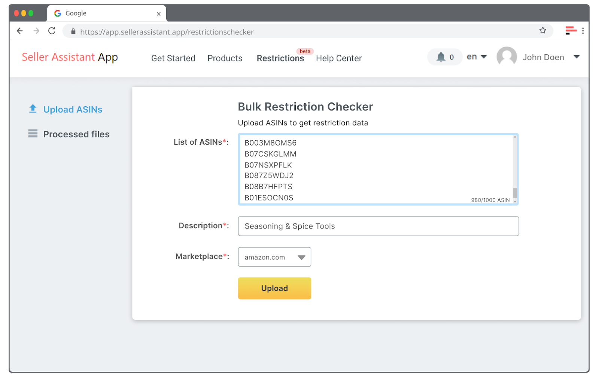Screen dimensions: 599x380
Task: Click the back navigation arrow
Action: point(20,31)
